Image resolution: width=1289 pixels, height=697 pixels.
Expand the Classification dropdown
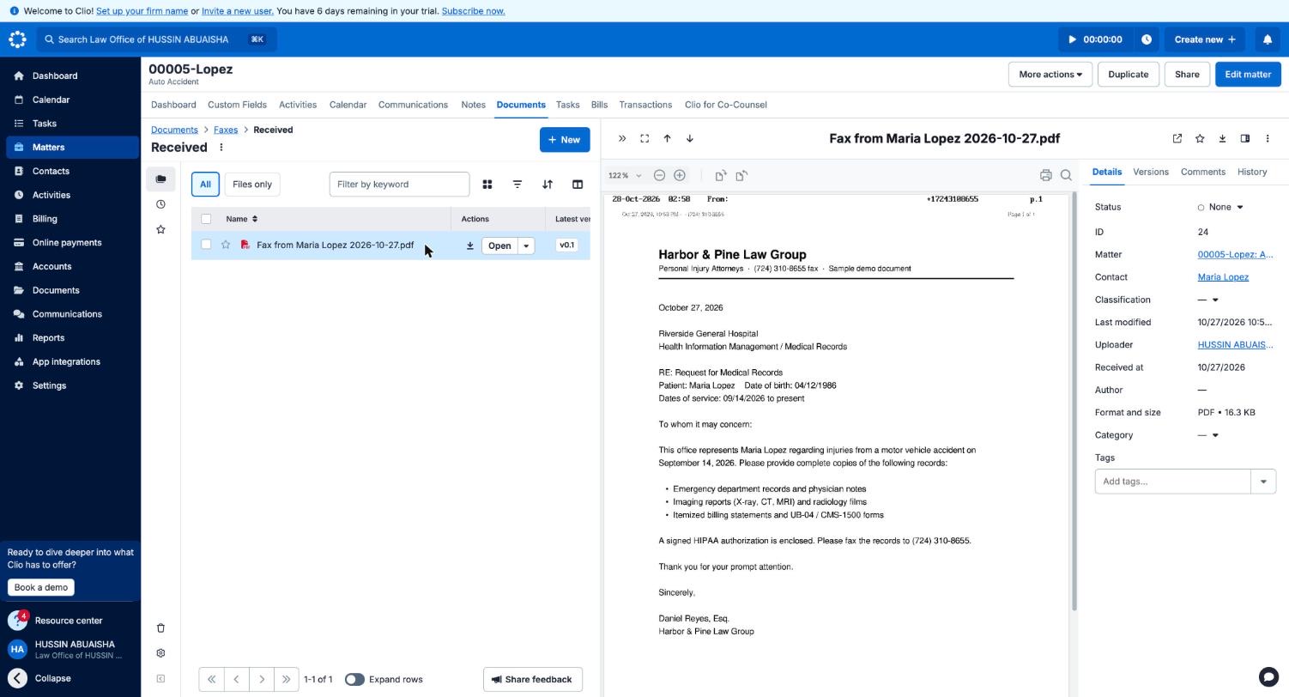click(1208, 300)
